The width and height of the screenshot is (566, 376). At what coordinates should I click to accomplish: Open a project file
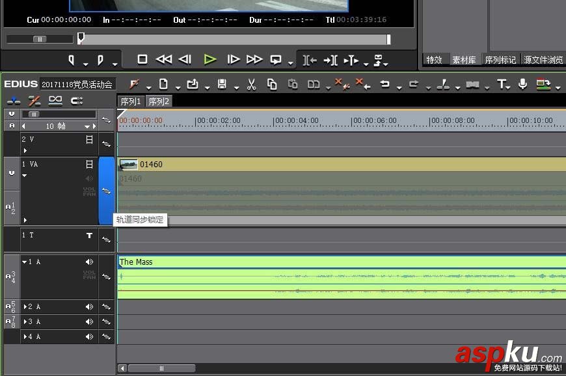point(193,85)
